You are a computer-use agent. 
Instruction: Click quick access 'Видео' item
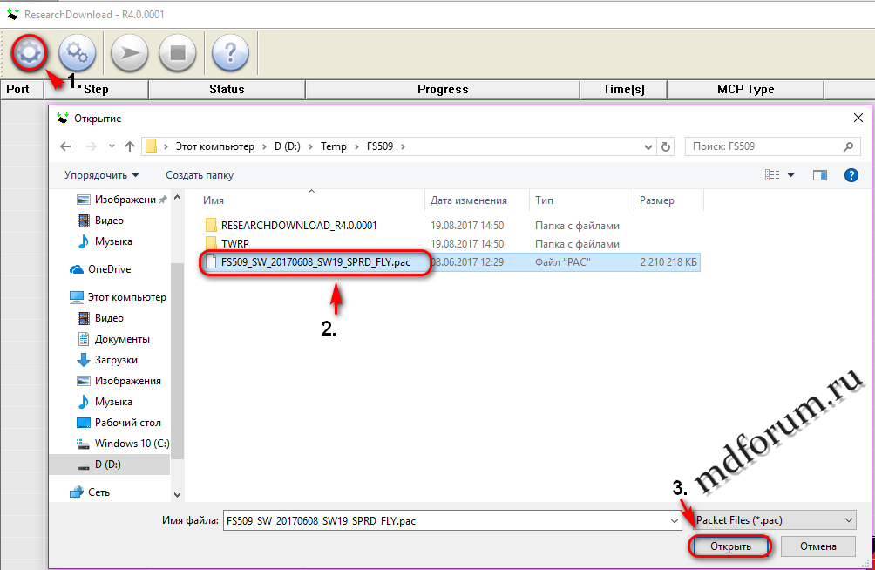click(x=109, y=221)
